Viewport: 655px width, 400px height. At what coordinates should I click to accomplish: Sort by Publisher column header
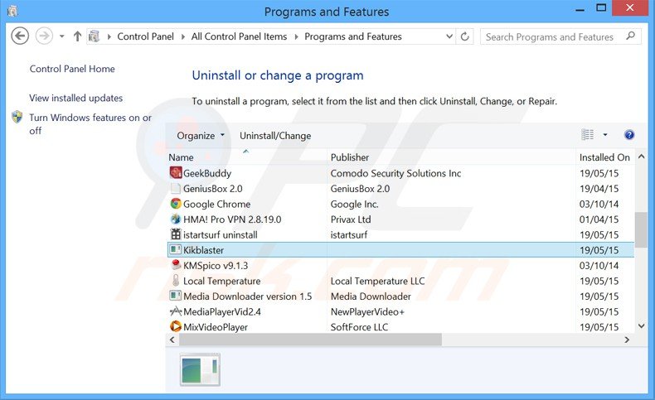(350, 157)
